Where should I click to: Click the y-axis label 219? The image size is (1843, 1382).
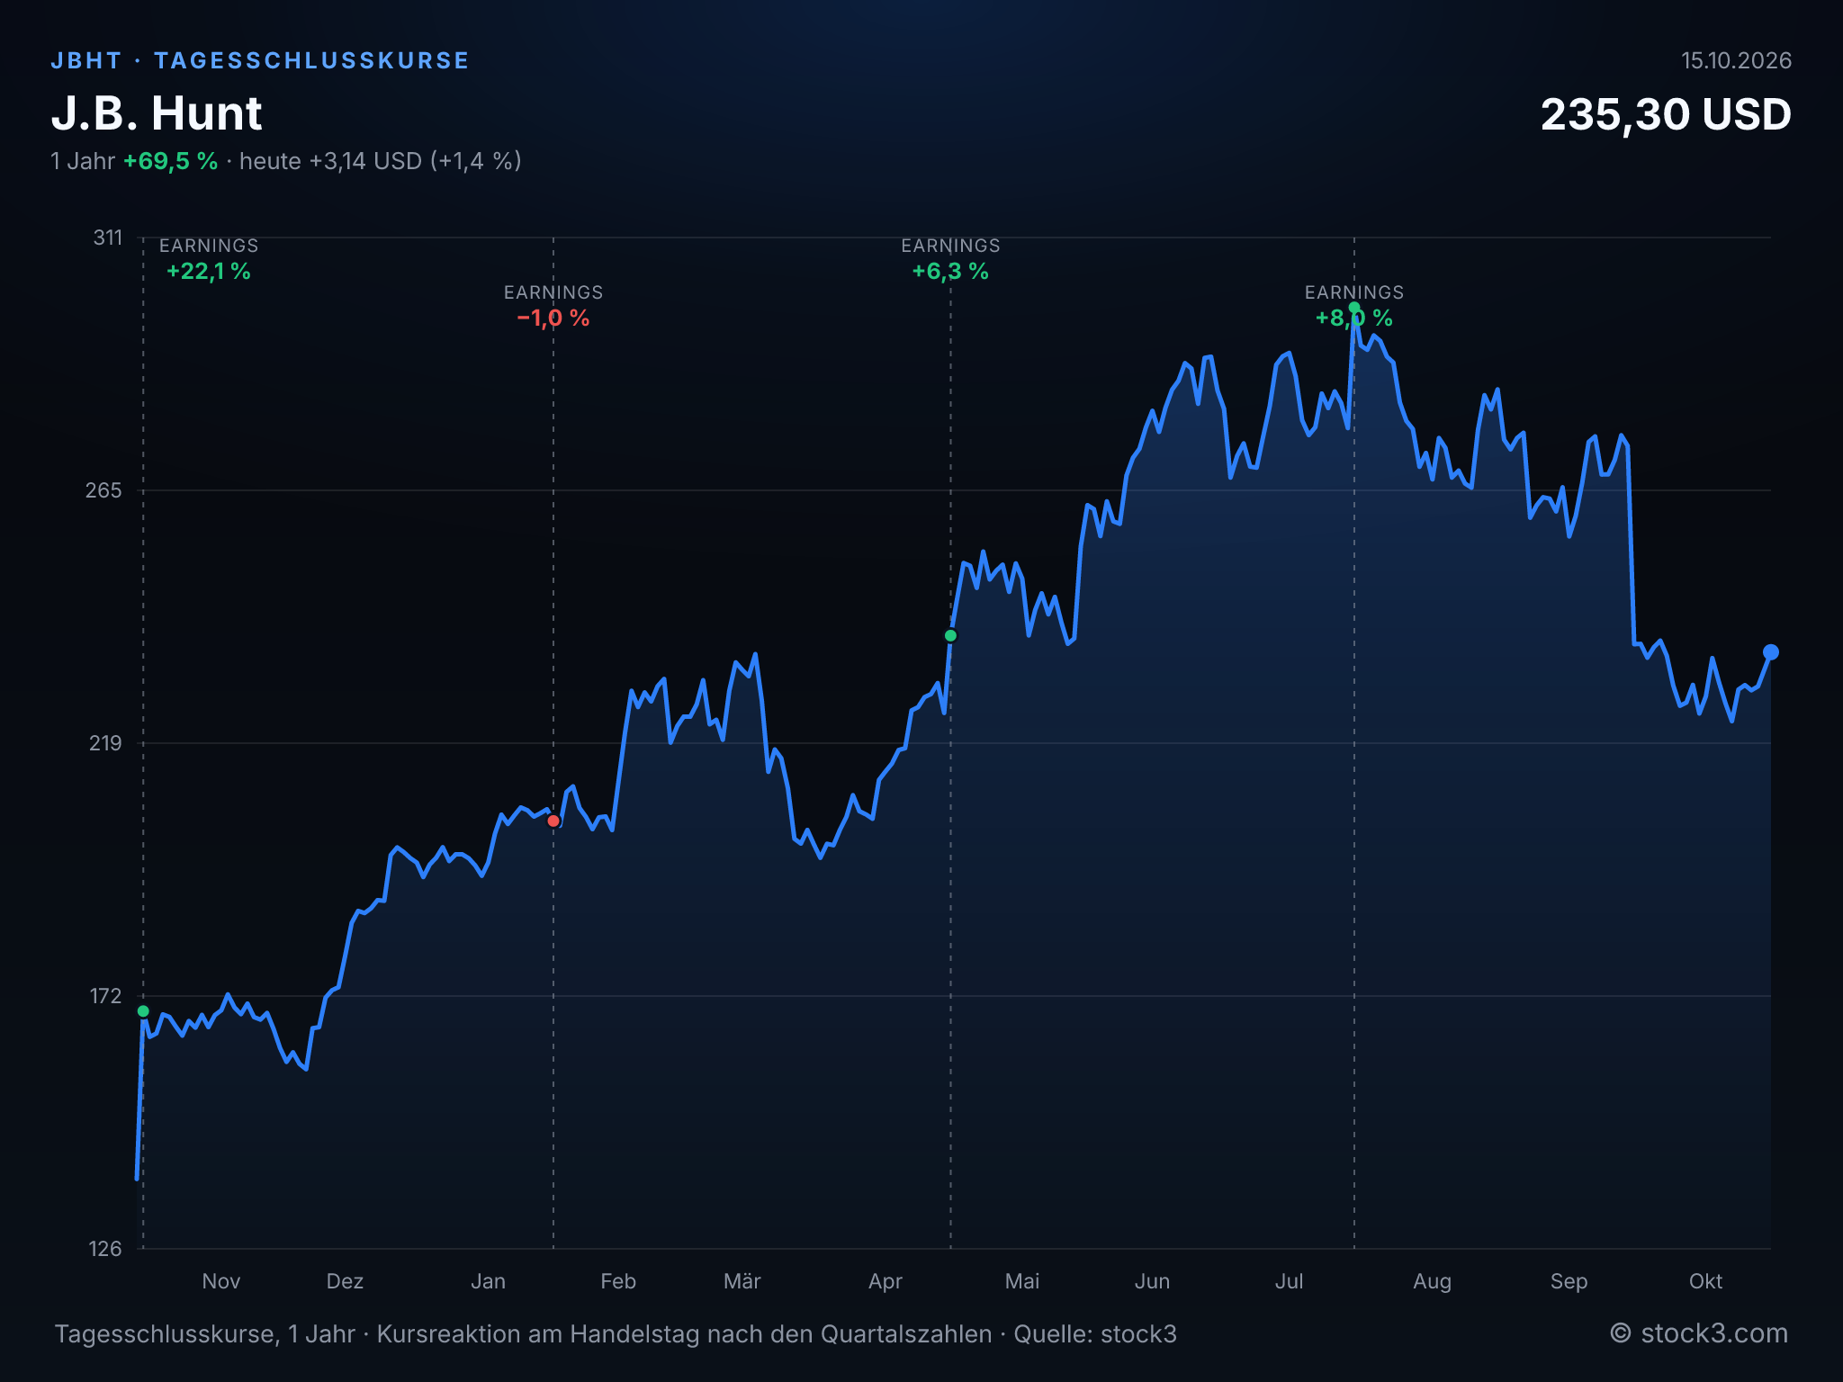pyautogui.click(x=104, y=743)
